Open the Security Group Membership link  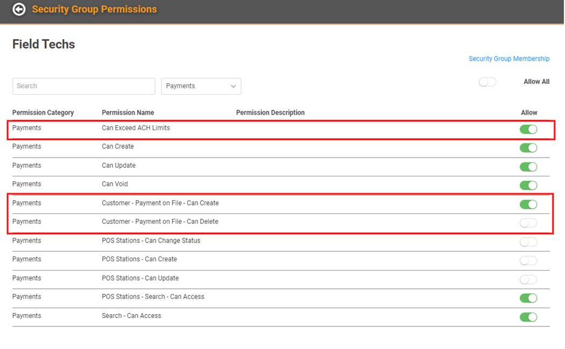pyautogui.click(x=508, y=59)
